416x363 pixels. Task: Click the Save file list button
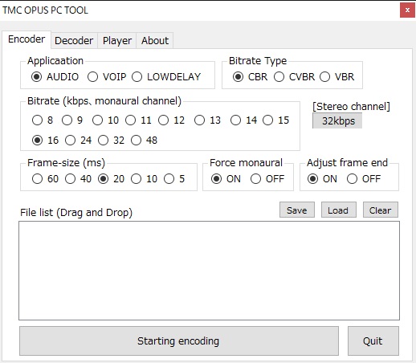(x=297, y=210)
